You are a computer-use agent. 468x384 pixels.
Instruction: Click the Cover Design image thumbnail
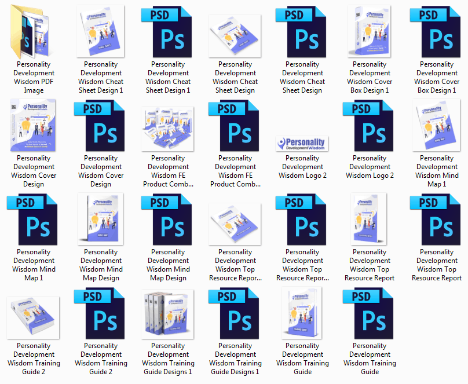[33, 125]
